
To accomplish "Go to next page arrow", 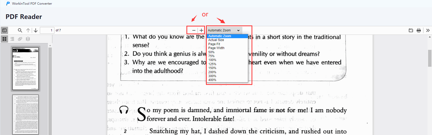I will [36, 30].
